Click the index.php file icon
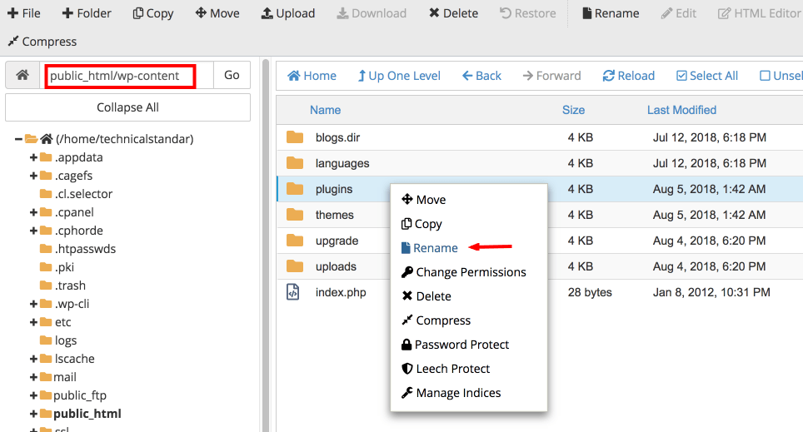This screenshot has height=432, width=803. 293,292
